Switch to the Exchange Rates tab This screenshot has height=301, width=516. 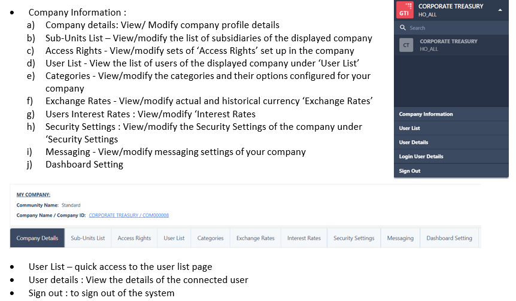point(256,238)
